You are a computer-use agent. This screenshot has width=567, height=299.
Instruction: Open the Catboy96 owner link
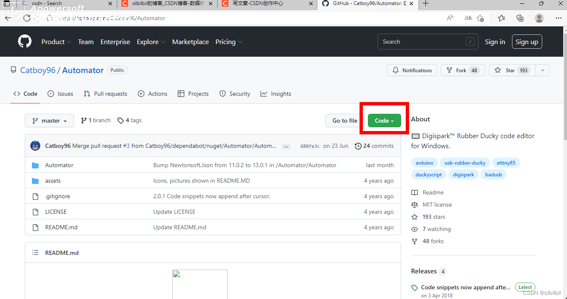[x=38, y=70]
